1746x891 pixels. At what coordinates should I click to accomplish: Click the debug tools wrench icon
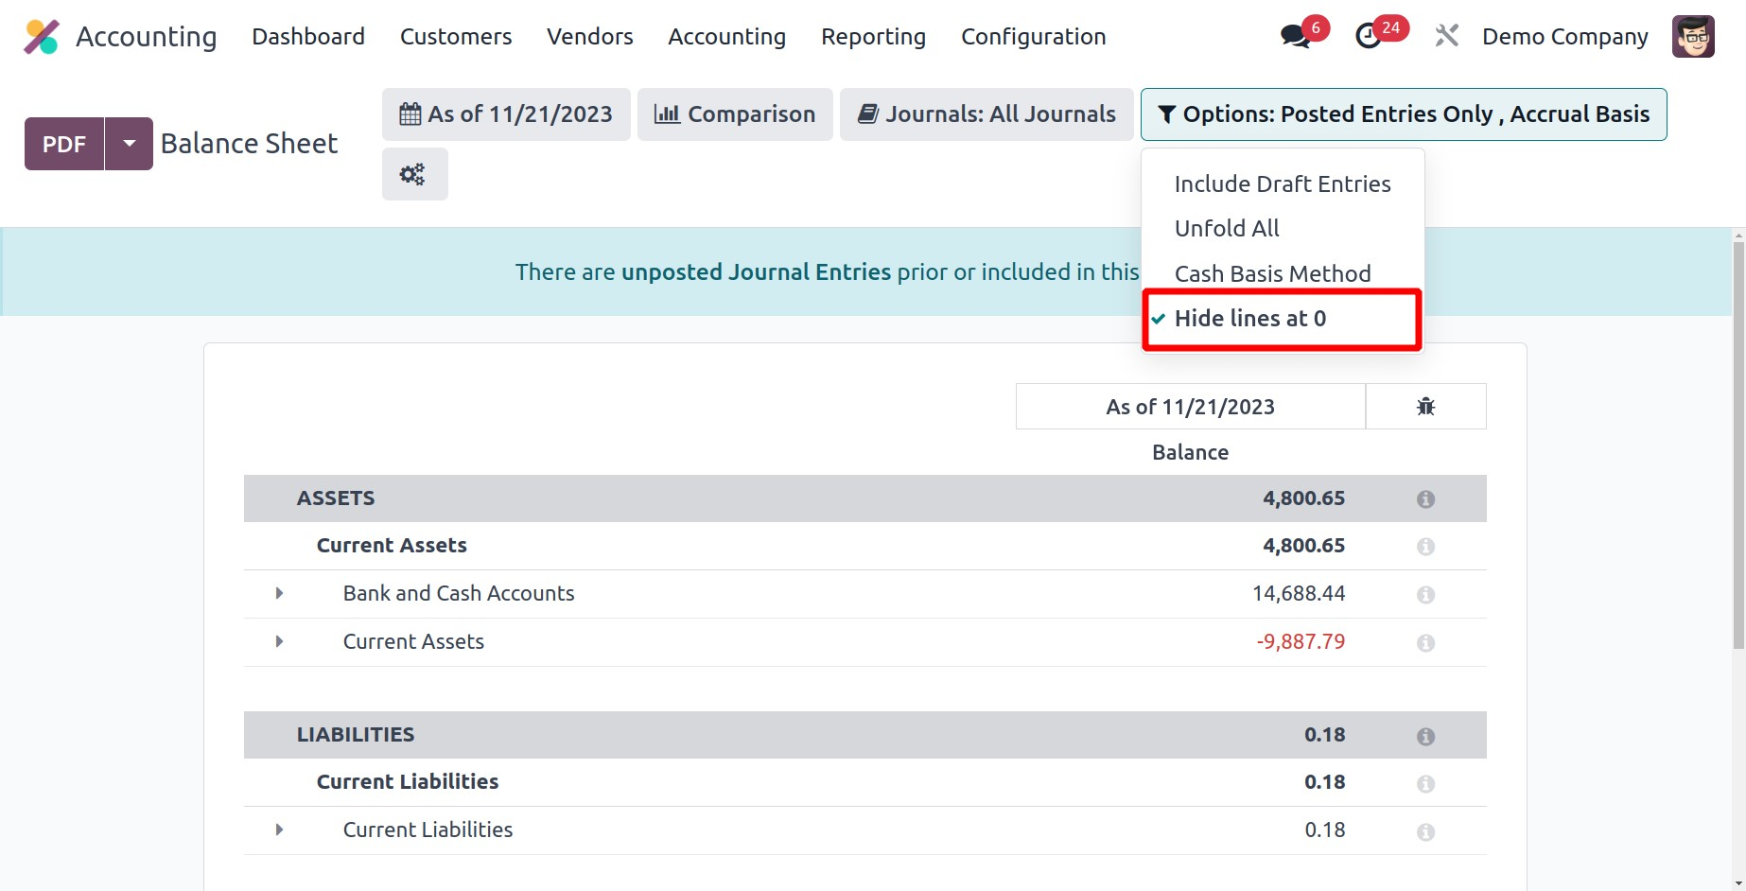(x=1446, y=37)
